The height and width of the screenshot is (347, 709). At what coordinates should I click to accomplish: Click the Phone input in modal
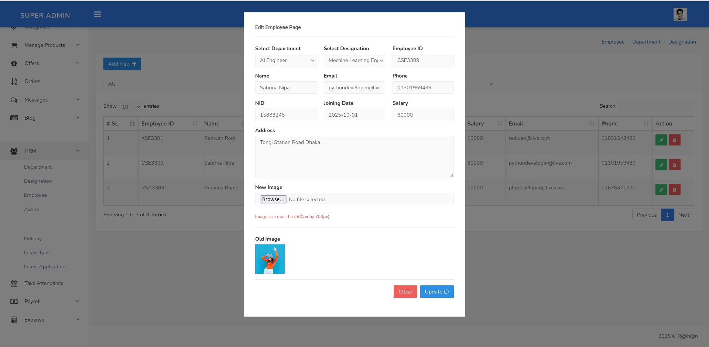pyautogui.click(x=423, y=87)
